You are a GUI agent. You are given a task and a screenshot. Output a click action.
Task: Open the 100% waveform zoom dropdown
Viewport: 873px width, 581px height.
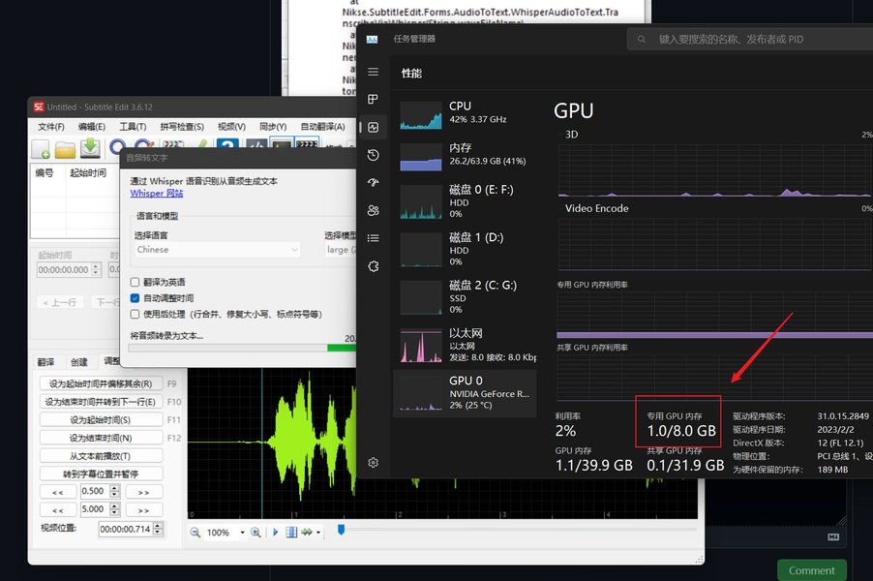pos(242,533)
